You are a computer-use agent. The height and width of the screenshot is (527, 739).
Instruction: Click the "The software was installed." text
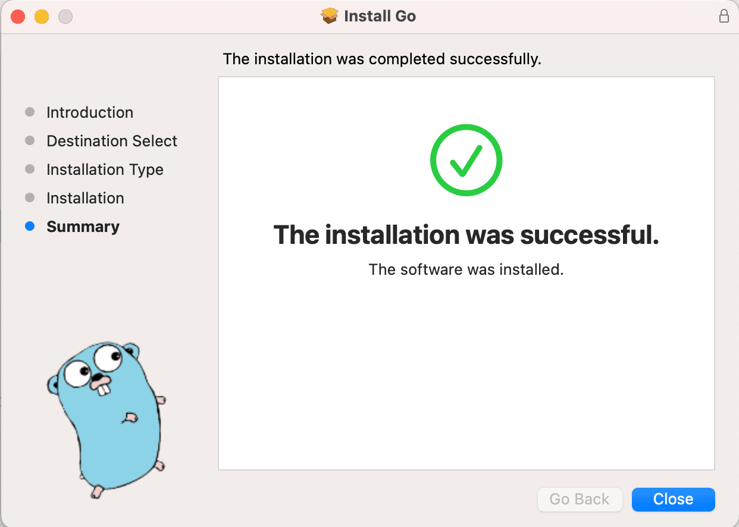coord(466,269)
